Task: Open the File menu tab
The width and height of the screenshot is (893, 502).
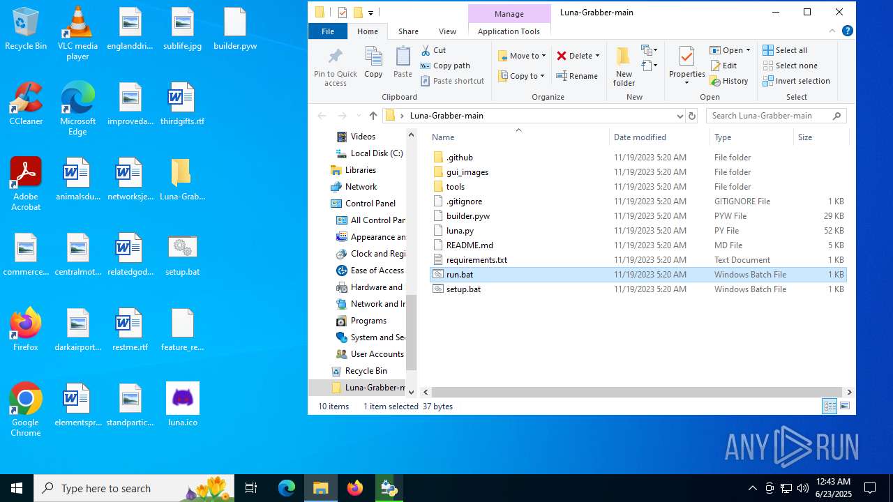Action: pyautogui.click(x=328, y=31)
